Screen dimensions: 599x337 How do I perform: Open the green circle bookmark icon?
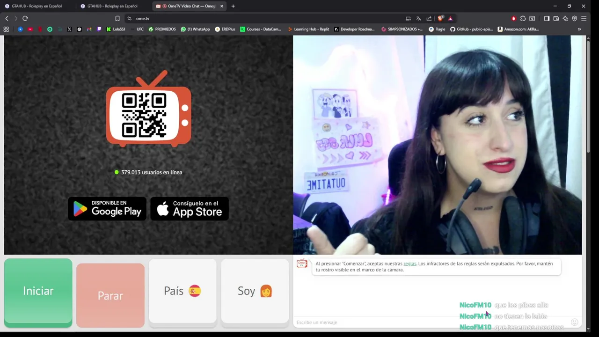(x=50, y=29)
